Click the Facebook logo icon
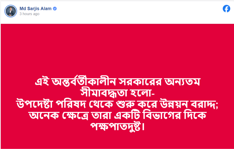This screenshot has height=149, width=234. [226, 9]
